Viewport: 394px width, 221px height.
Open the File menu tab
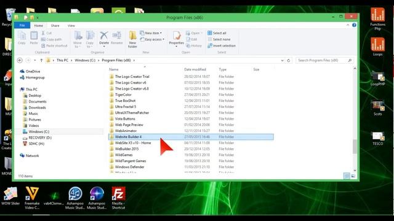coord(22,26)
